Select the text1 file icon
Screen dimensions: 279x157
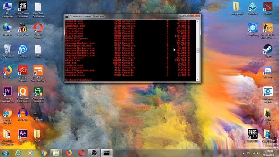pyautogui.click(x=38, y=51)
